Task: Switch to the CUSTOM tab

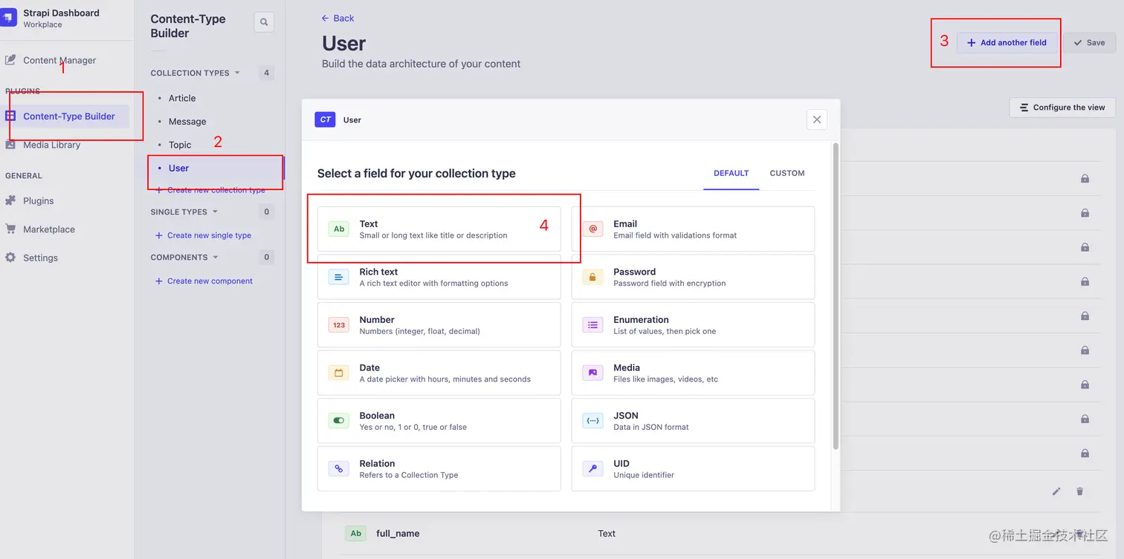Action: [x=787, y=173]
